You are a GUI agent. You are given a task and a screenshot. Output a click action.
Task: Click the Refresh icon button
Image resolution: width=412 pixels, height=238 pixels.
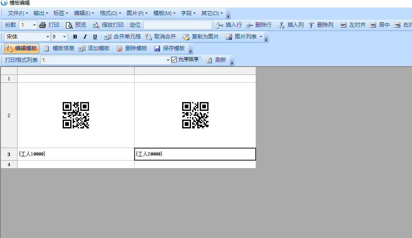209,60
